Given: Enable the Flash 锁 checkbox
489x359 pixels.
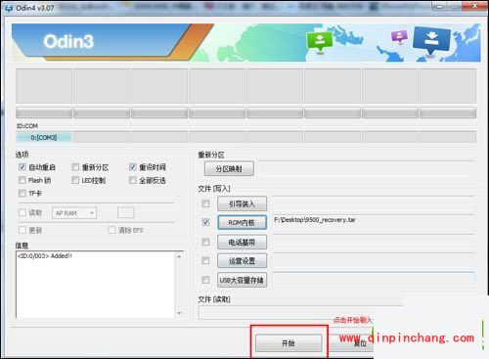Looking at the screenshot, I should (22, 180).
